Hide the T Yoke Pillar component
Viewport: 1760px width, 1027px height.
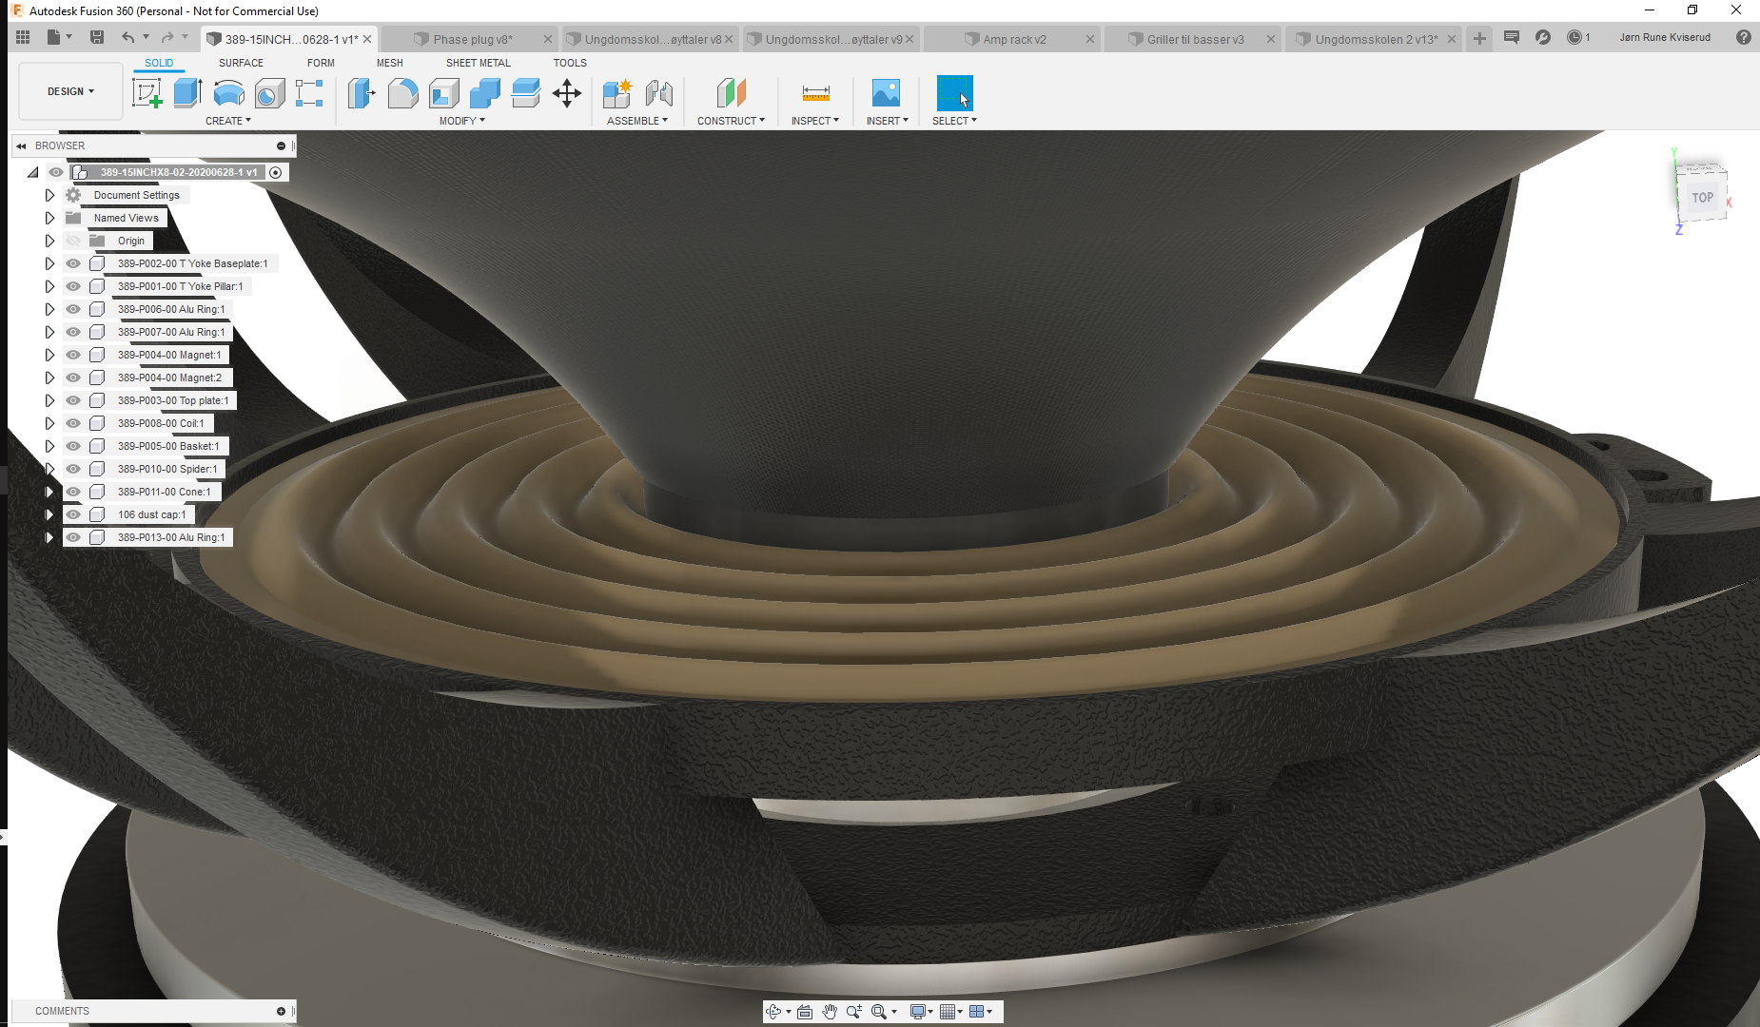click(73, 286)
